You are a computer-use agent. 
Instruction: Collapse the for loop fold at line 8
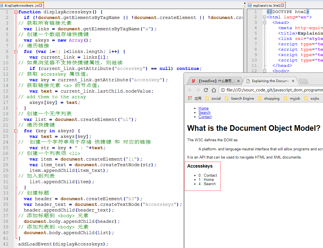point(16,52)
